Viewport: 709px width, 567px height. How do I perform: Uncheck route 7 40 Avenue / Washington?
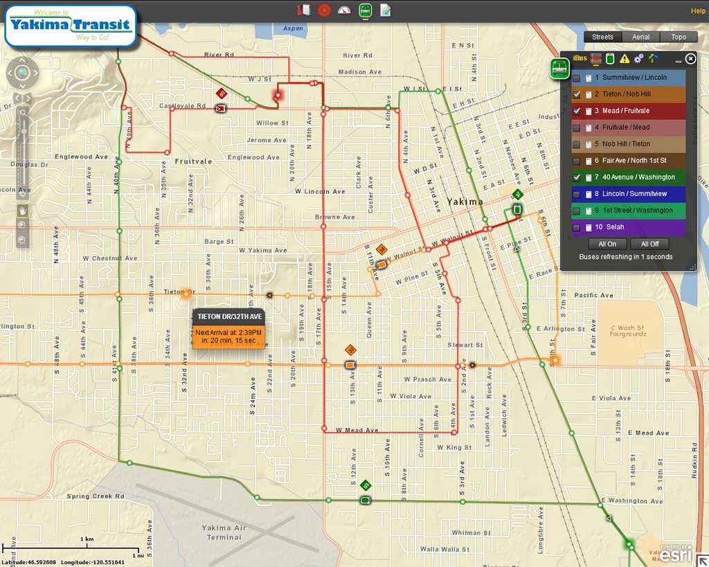pyautogui.click(x=577, y=178)
